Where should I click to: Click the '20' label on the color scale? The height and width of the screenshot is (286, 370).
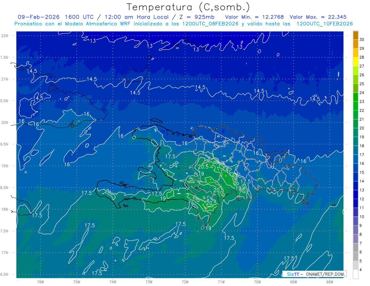point(362,128)
